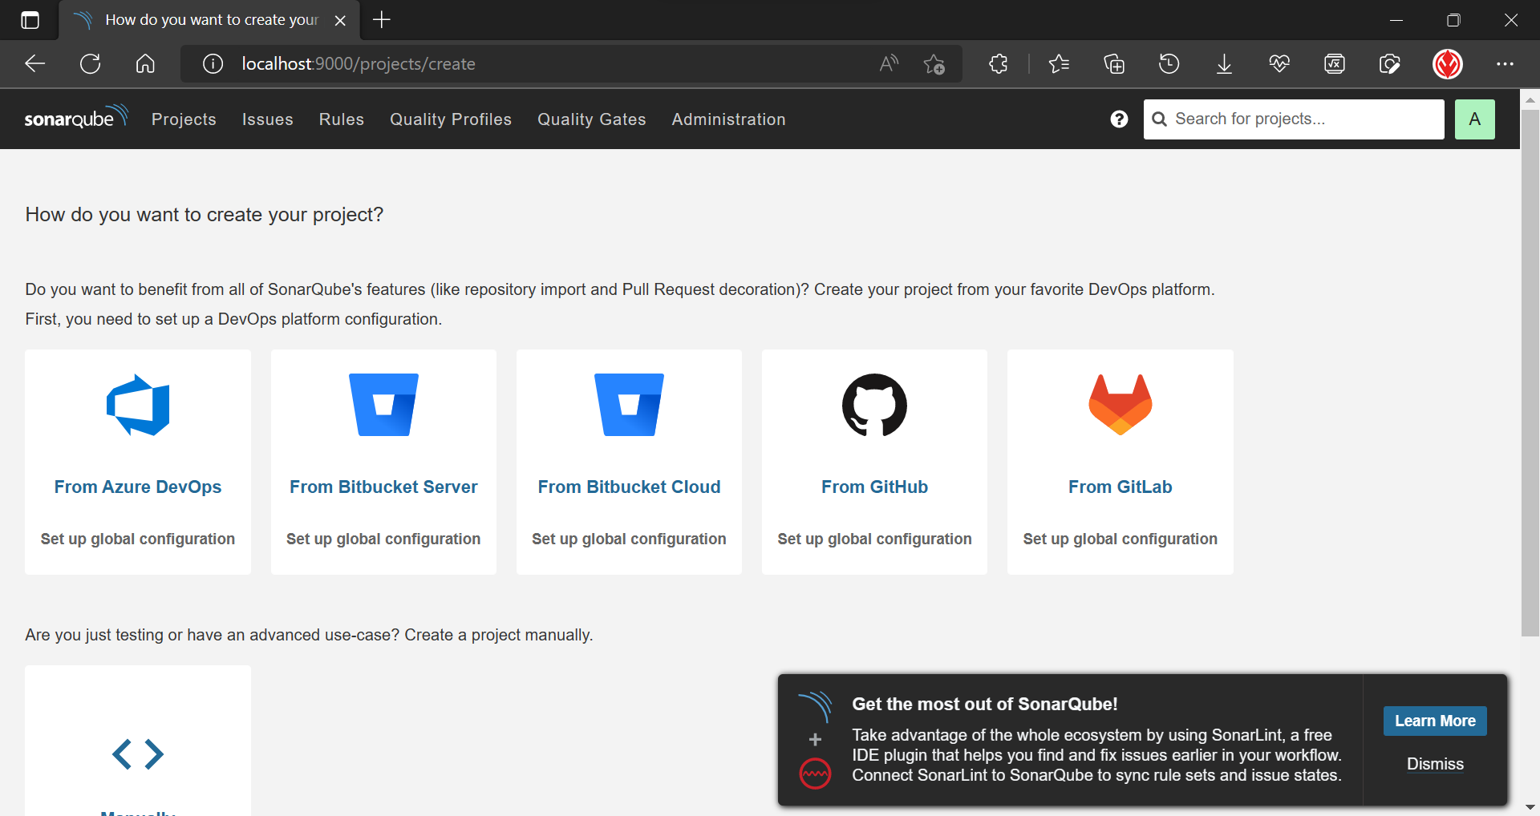Click the Learn More button
1540x816 pixels.
[1434, 721]
